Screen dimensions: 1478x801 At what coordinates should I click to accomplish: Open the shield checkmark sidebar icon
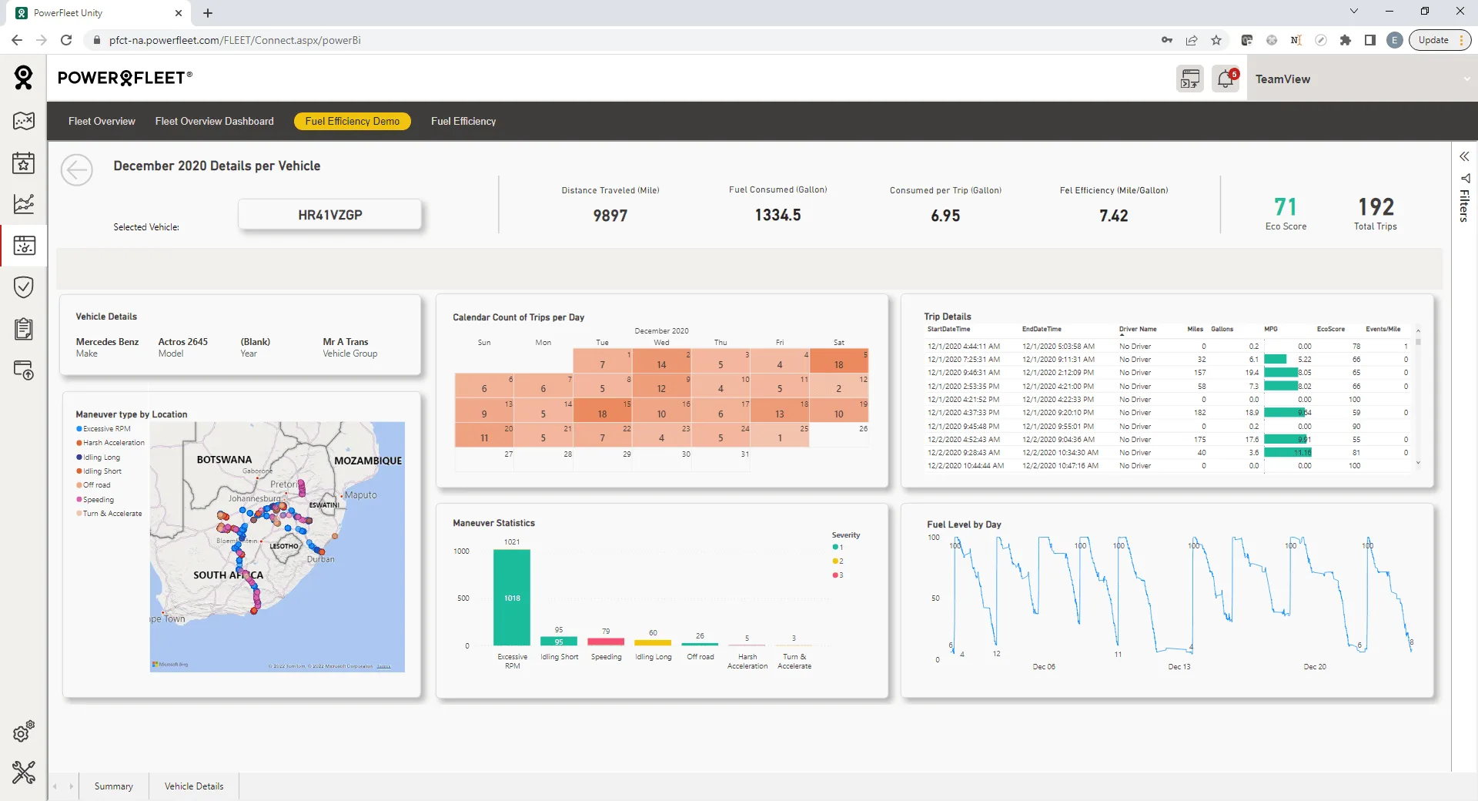tap(24, 287)
